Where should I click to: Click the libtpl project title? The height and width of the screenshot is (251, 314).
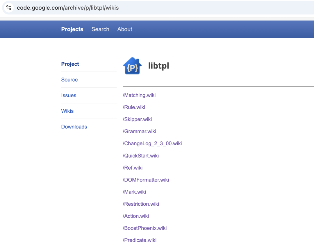[159, 66]
